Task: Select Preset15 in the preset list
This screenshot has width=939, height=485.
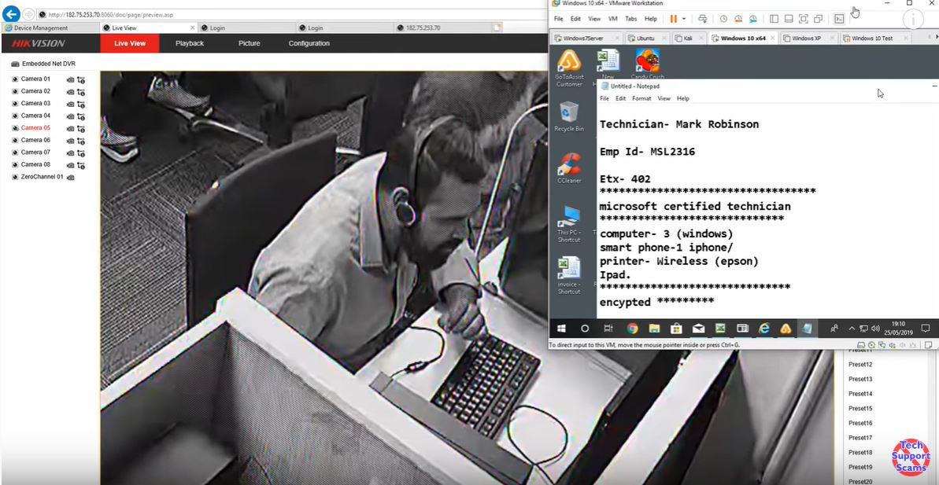Action: (x=860, y=408)
